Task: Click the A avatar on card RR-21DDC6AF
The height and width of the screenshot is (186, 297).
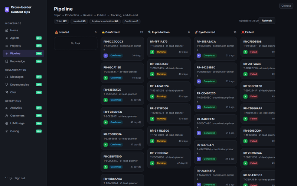Action: pyautogui.click(x=152, y=163)
